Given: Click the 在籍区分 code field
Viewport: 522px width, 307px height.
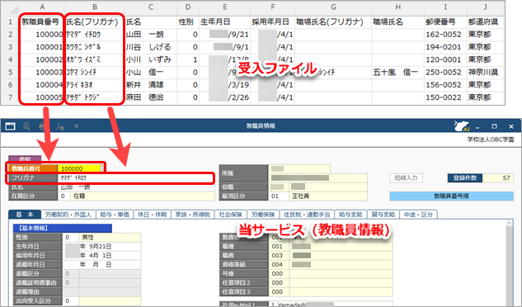Looking at the screenshot, I should pos(63,196).
